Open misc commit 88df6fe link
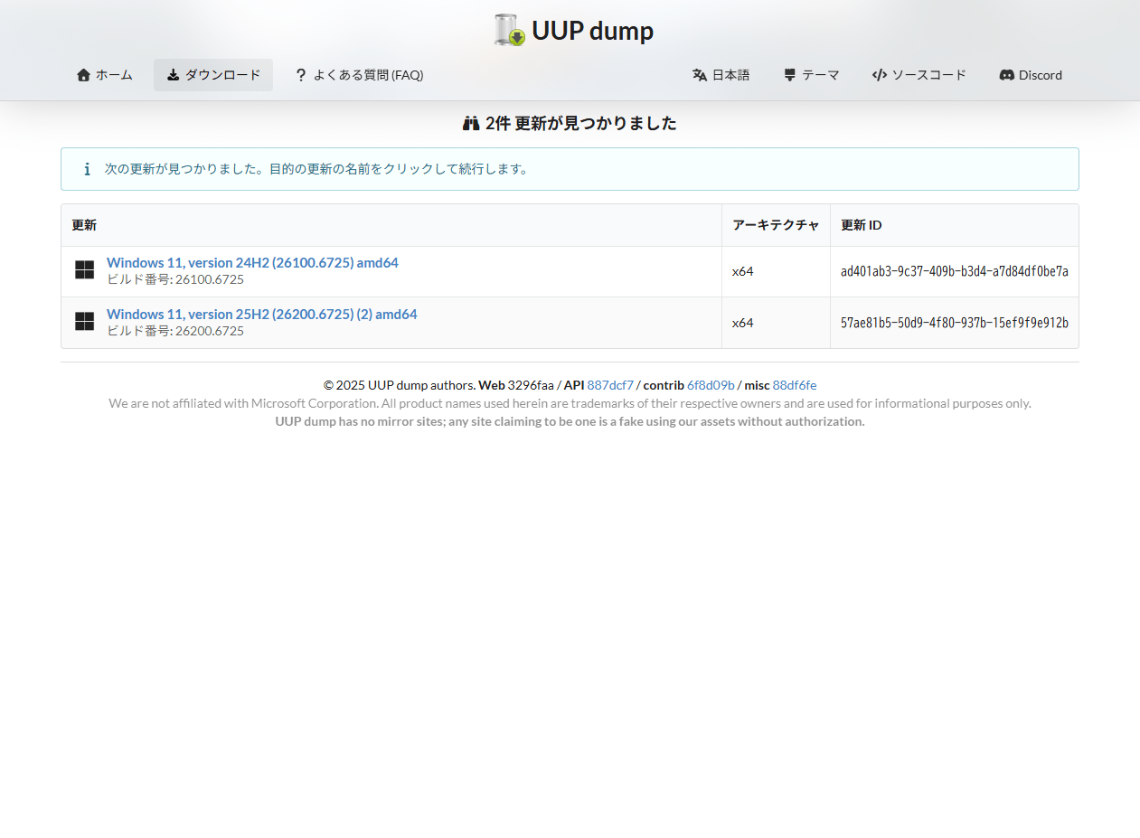 pyautogui.click(x=794, y=385)
